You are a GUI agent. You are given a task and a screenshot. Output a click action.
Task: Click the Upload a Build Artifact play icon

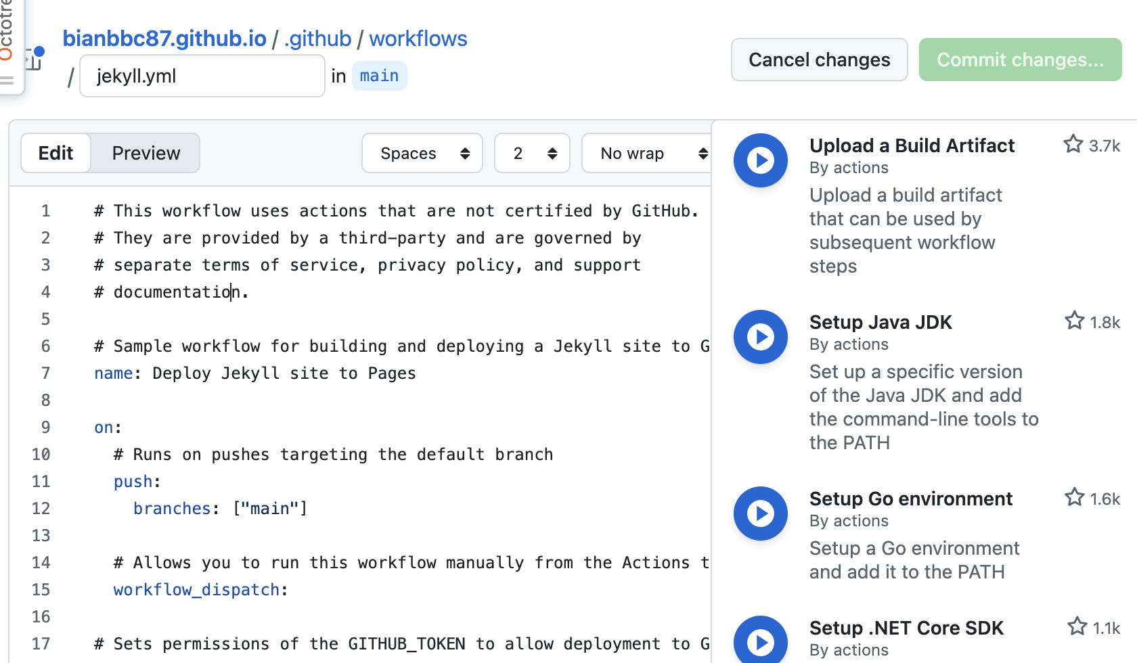761,160
